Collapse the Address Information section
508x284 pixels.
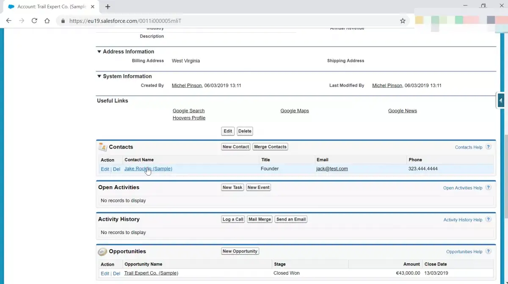click(99, 52)
